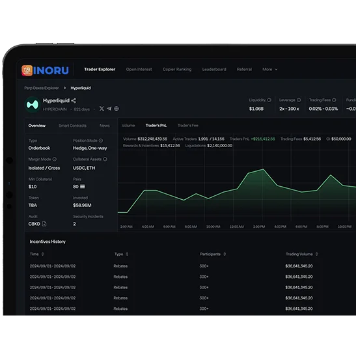Viewport: 358px width, 358px height.
Task: Click the 2x - 100x leverage value
Action: [x=289, y=109]
